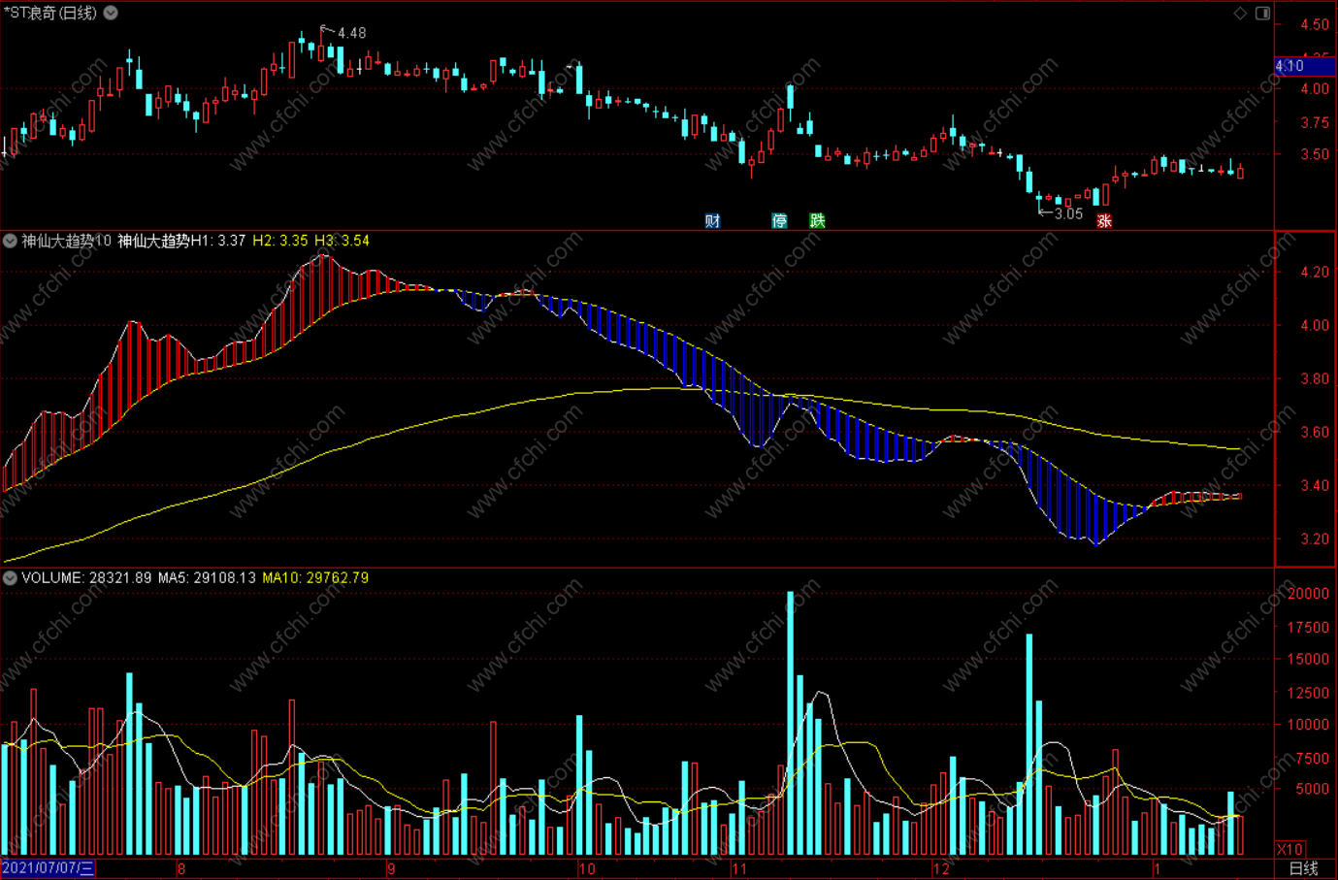Screen dimensions: 1338x880
Task: Click the 2021/07/07/三 date label
Action: pyautogui.click(x=49, y=868)
